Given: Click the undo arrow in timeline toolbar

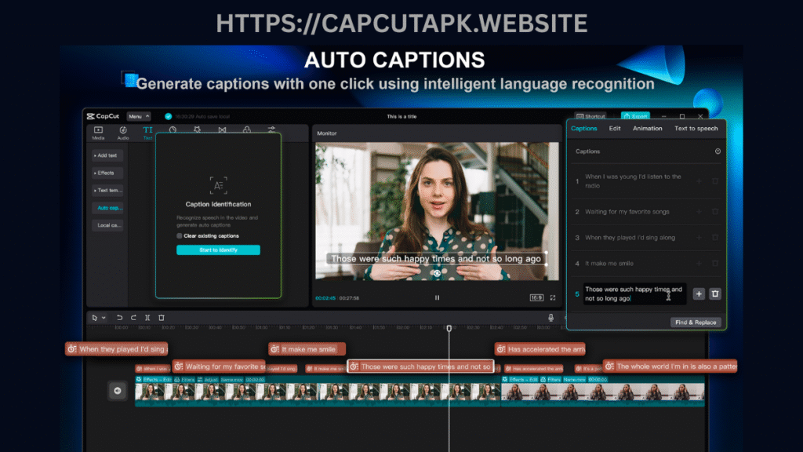Looking at the screenshot, I should pos(119,318).
